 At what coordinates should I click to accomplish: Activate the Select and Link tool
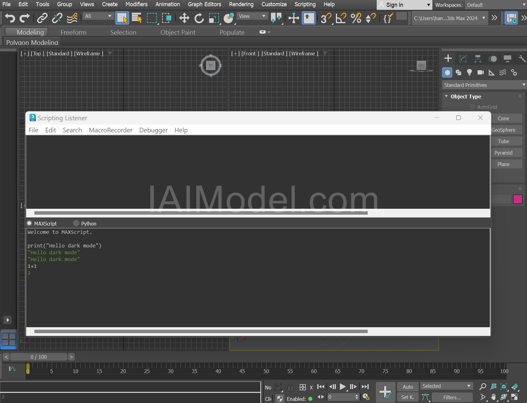point(42,18)
